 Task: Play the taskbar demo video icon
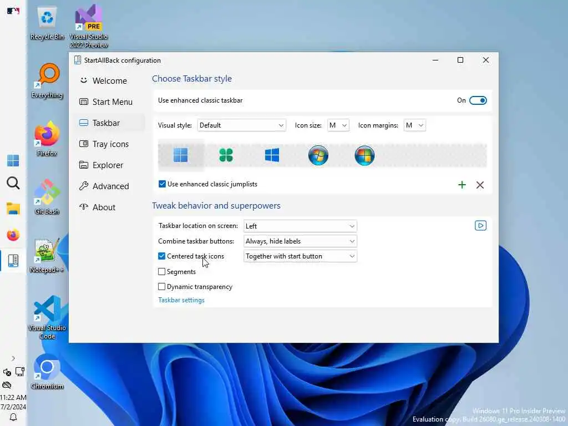[480, 226]
